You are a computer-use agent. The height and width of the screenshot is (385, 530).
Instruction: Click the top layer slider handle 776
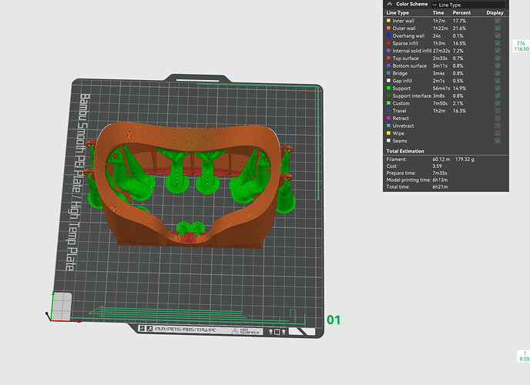coord(520,45)
